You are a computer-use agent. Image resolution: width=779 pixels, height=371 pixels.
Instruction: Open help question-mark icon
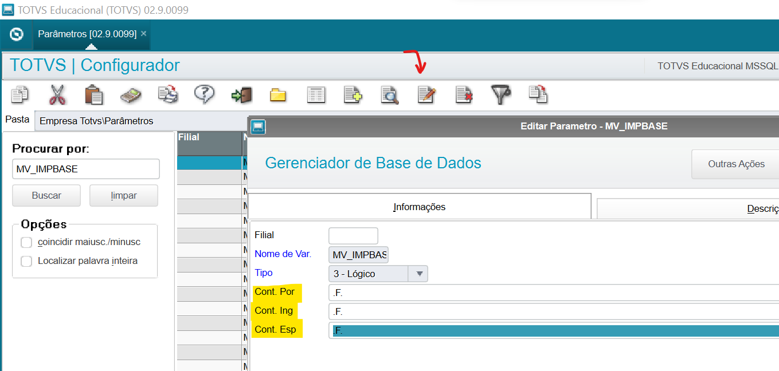[204, 94]
